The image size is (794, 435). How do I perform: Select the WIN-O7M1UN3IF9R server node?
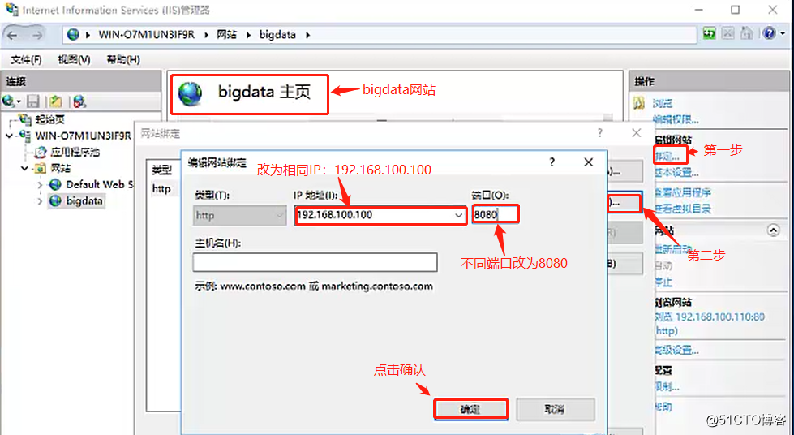coord(83,136)
